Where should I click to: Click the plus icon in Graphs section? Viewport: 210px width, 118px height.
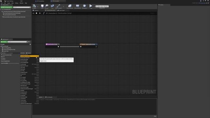click(30, 45)
